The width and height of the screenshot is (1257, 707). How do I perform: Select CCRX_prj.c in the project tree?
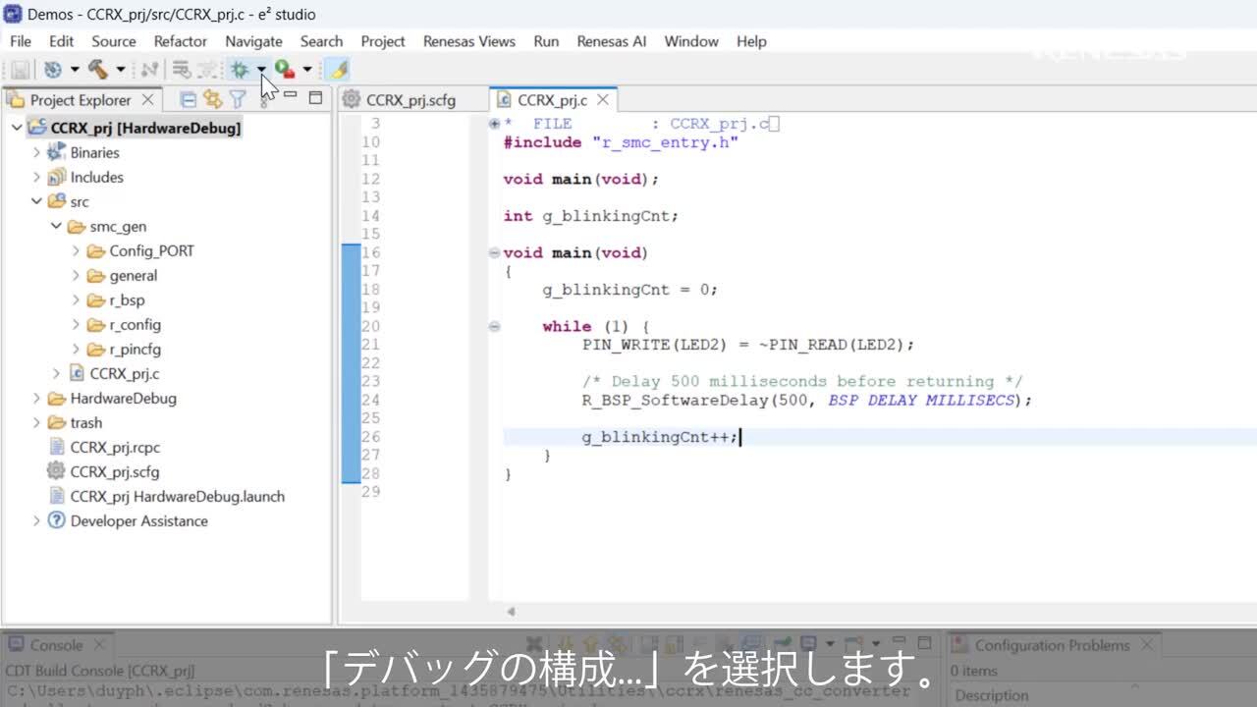coord(124,373)
